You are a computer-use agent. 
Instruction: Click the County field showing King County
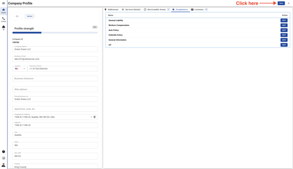[x=55, y=166]
